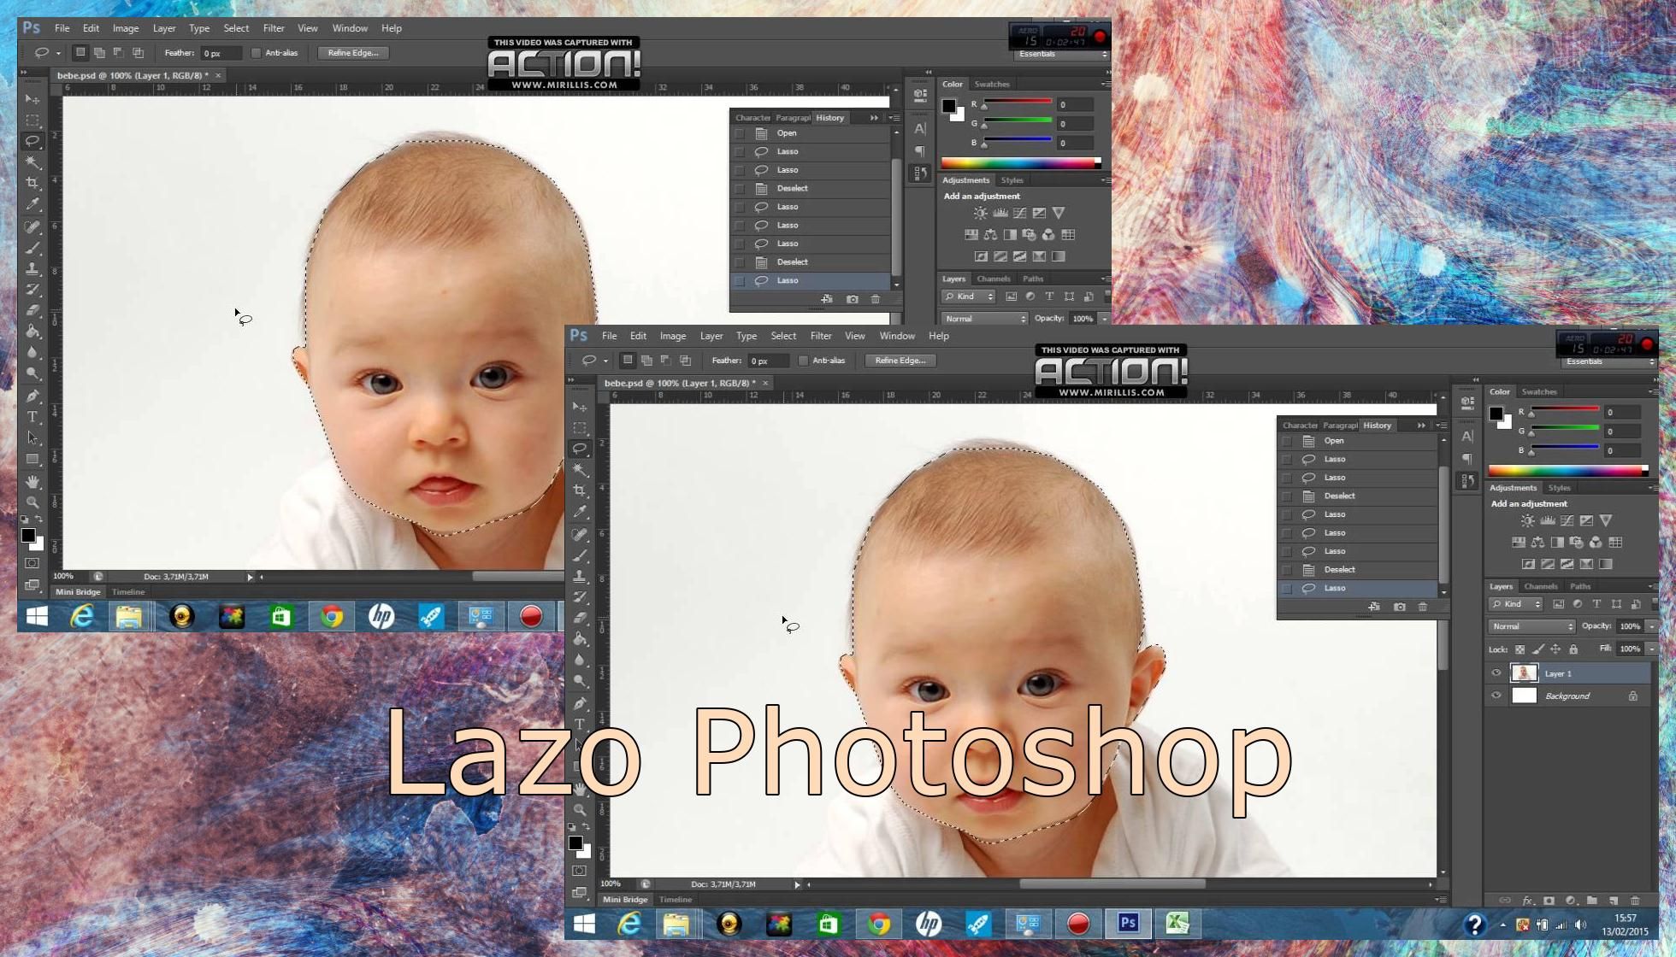Viewport: 1676px width, 957px height.
Task: Select the Eyedropper tool in front Photoshop window
Action: [x=580, y=511]
